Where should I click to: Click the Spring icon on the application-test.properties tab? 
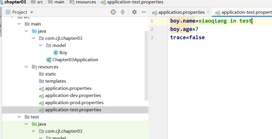point(218,13)
